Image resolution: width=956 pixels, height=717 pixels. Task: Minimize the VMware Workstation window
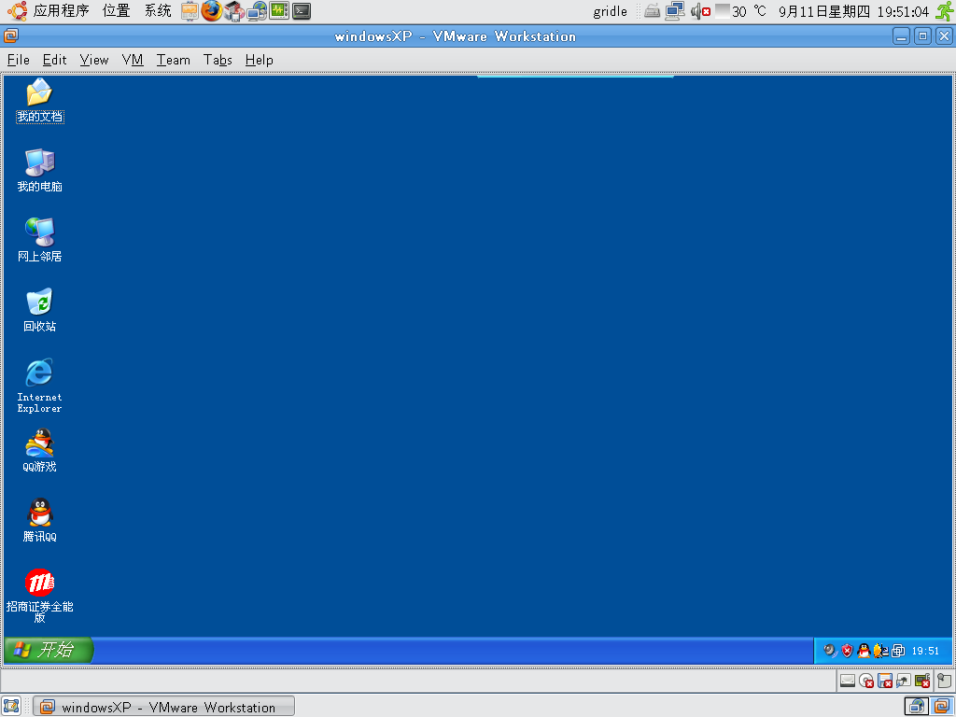901,36
